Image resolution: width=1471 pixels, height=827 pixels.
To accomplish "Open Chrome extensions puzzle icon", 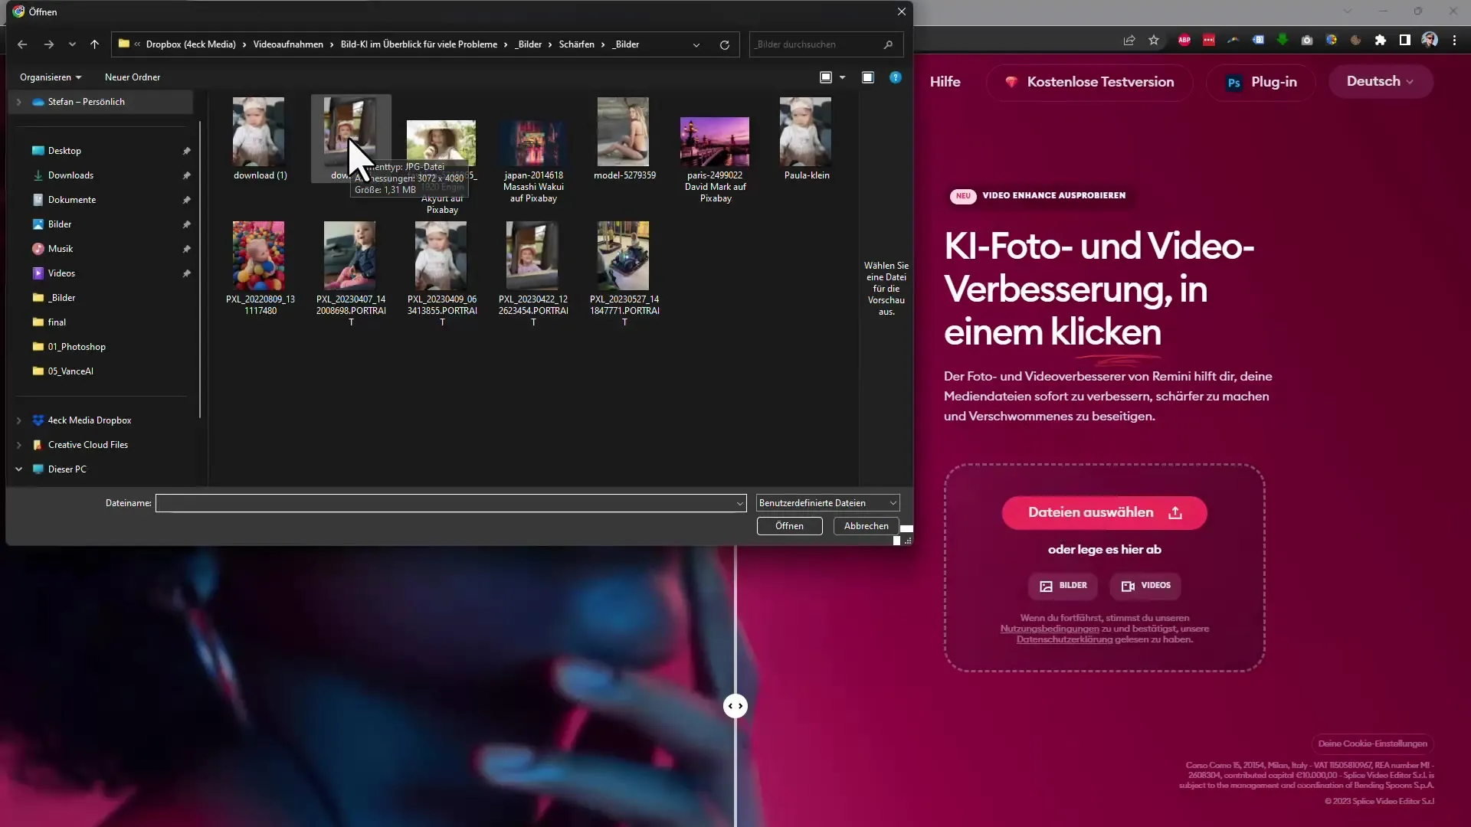I will click(x=1381, y=41).
